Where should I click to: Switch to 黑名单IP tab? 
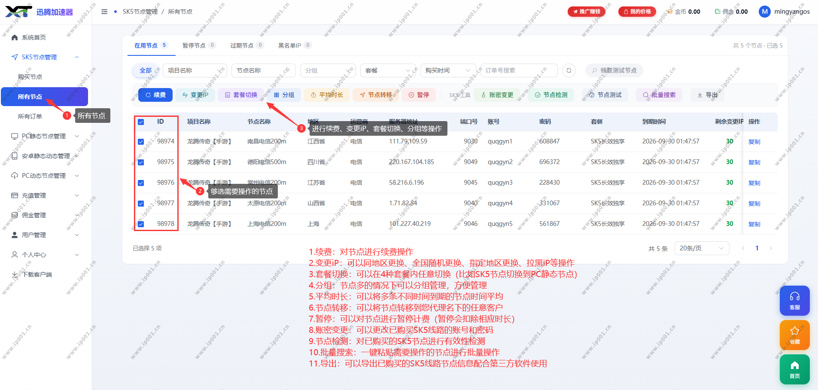point(295,45)
